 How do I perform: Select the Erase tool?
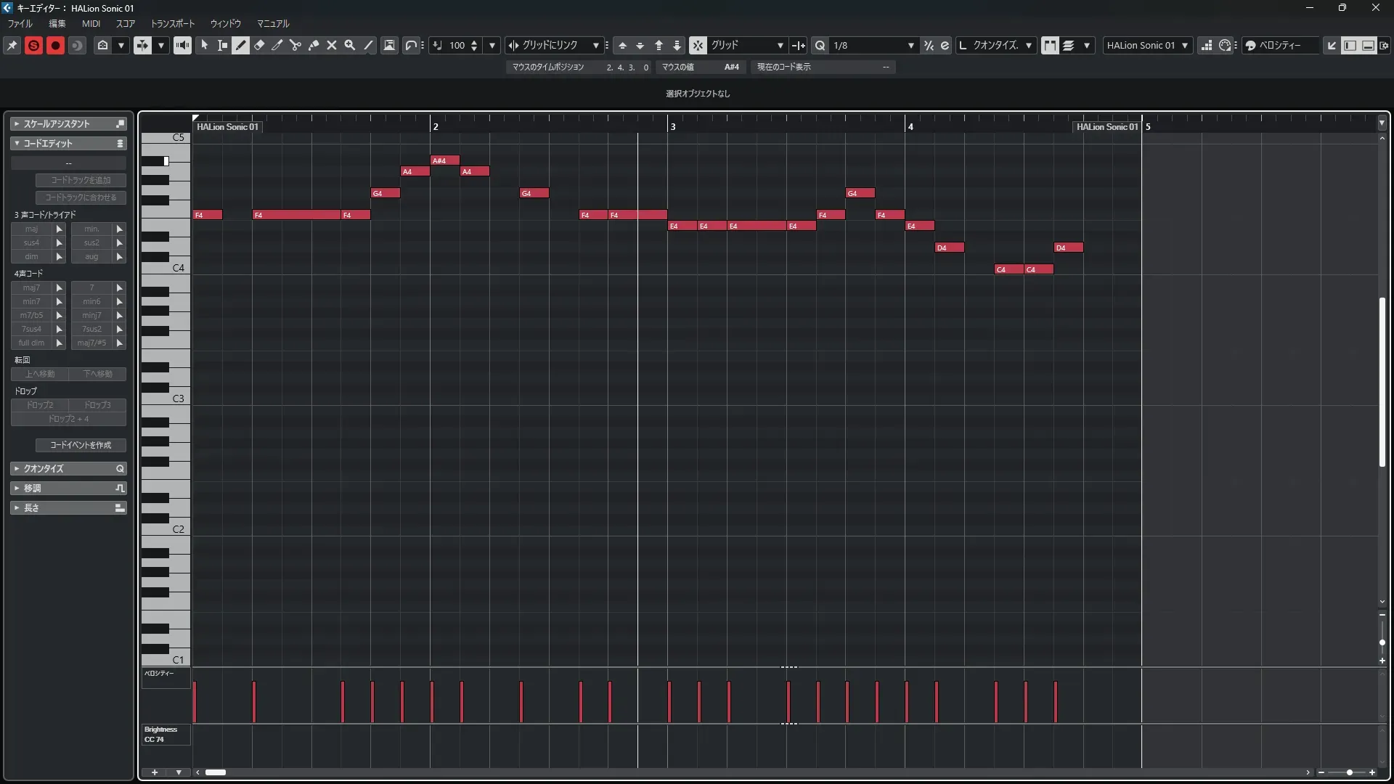pos(259,45)
